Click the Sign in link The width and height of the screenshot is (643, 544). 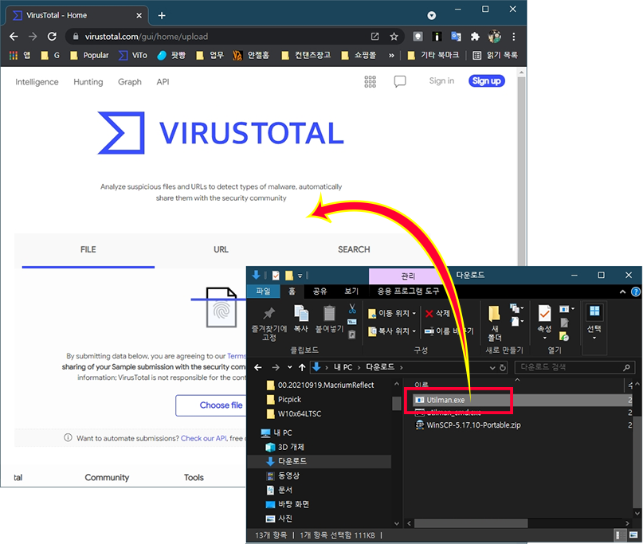(441, 80)
